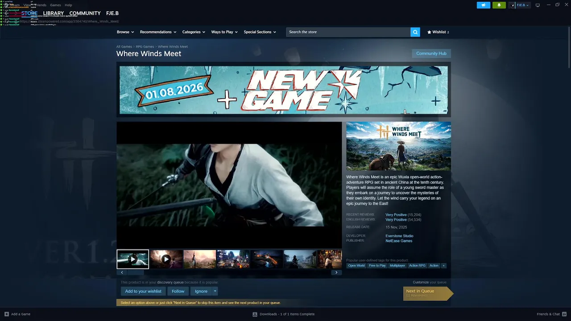Click the main trailer video player
571x321 pixels.
[x=229, y=185]
